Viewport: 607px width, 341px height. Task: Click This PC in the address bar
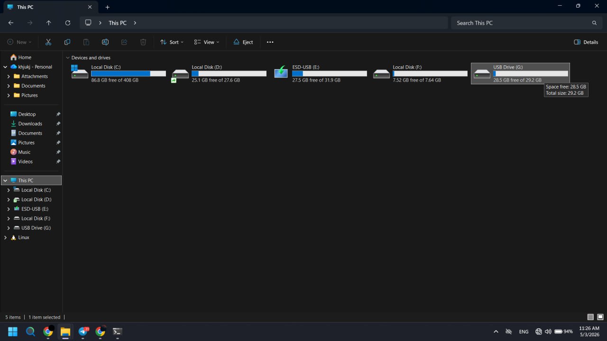118,23
